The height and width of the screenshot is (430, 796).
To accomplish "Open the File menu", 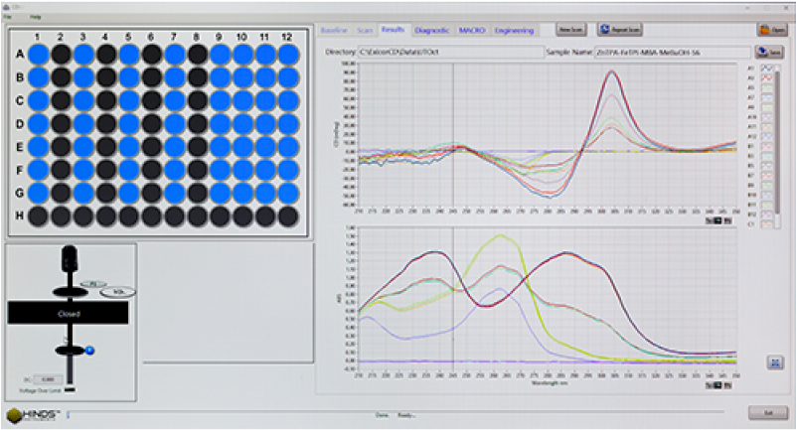I will tap(9, 18).
